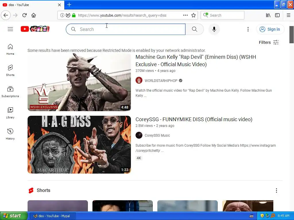Open the Rap Devil video thumbnail

pos(79,82)
